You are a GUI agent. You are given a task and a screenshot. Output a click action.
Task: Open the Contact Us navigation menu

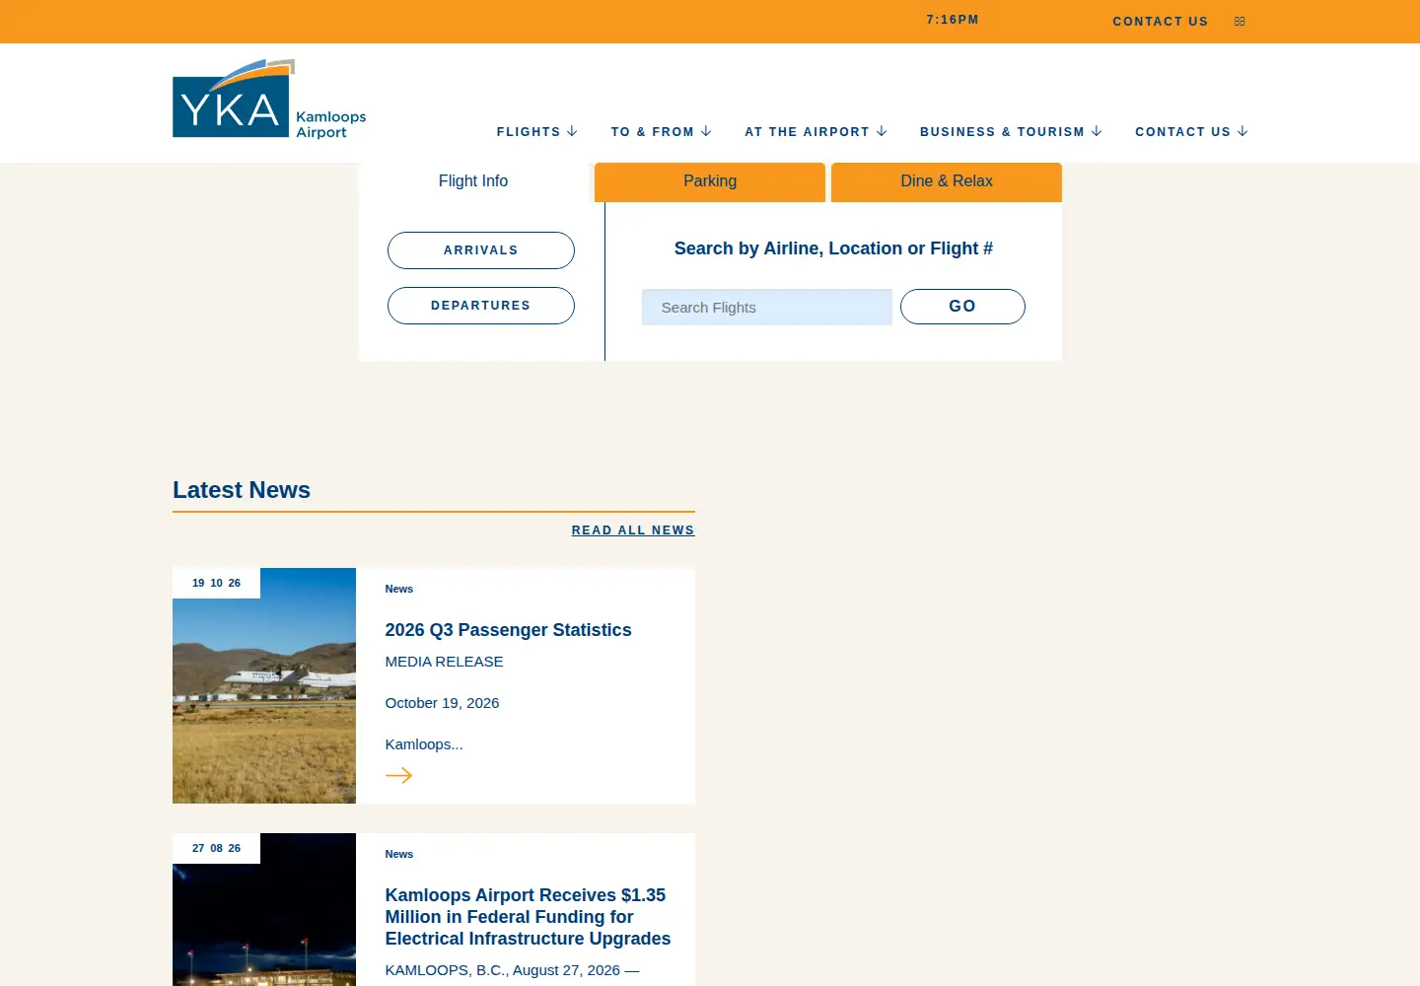pyautogui.click(x=1182, y=132)
